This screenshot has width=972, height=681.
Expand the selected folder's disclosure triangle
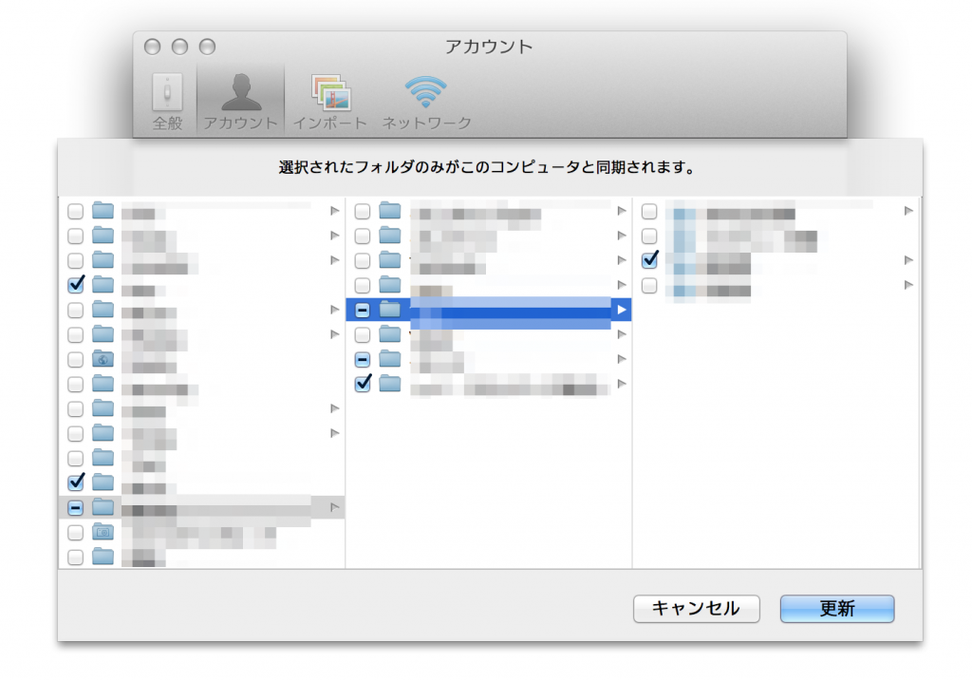click(x=623, y=310)
